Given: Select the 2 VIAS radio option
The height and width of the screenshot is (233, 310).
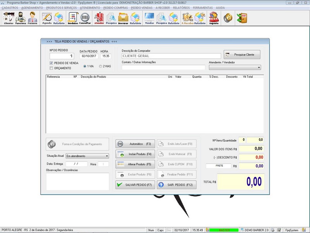Looking at the screenshot, I should [100, 66].
